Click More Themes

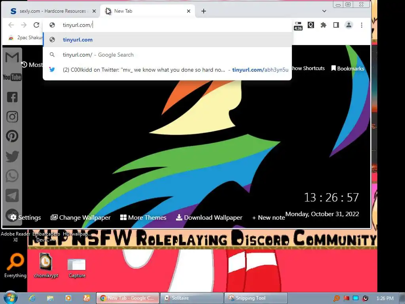click(143, 217)
